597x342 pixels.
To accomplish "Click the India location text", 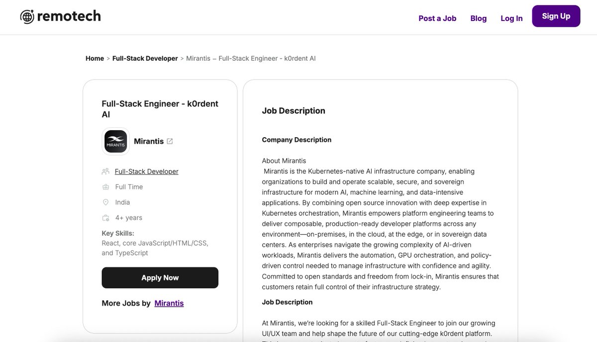I will coord(122,202).
